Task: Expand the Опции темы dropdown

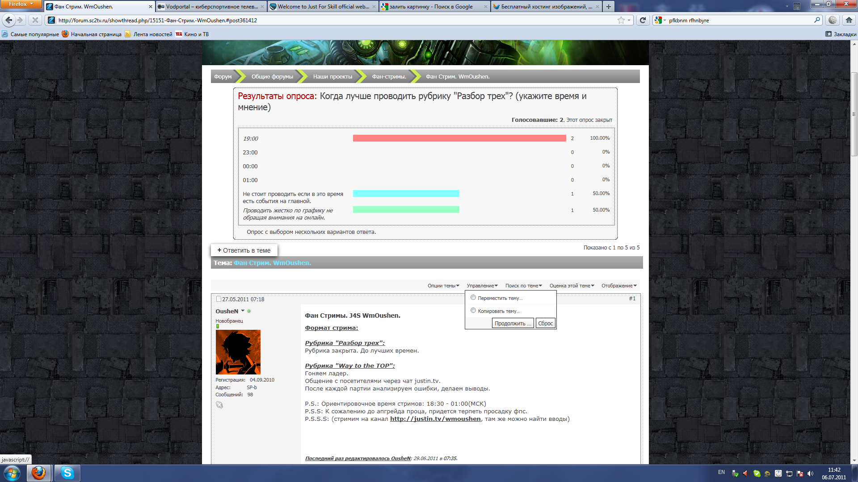Action: point(443,286)
